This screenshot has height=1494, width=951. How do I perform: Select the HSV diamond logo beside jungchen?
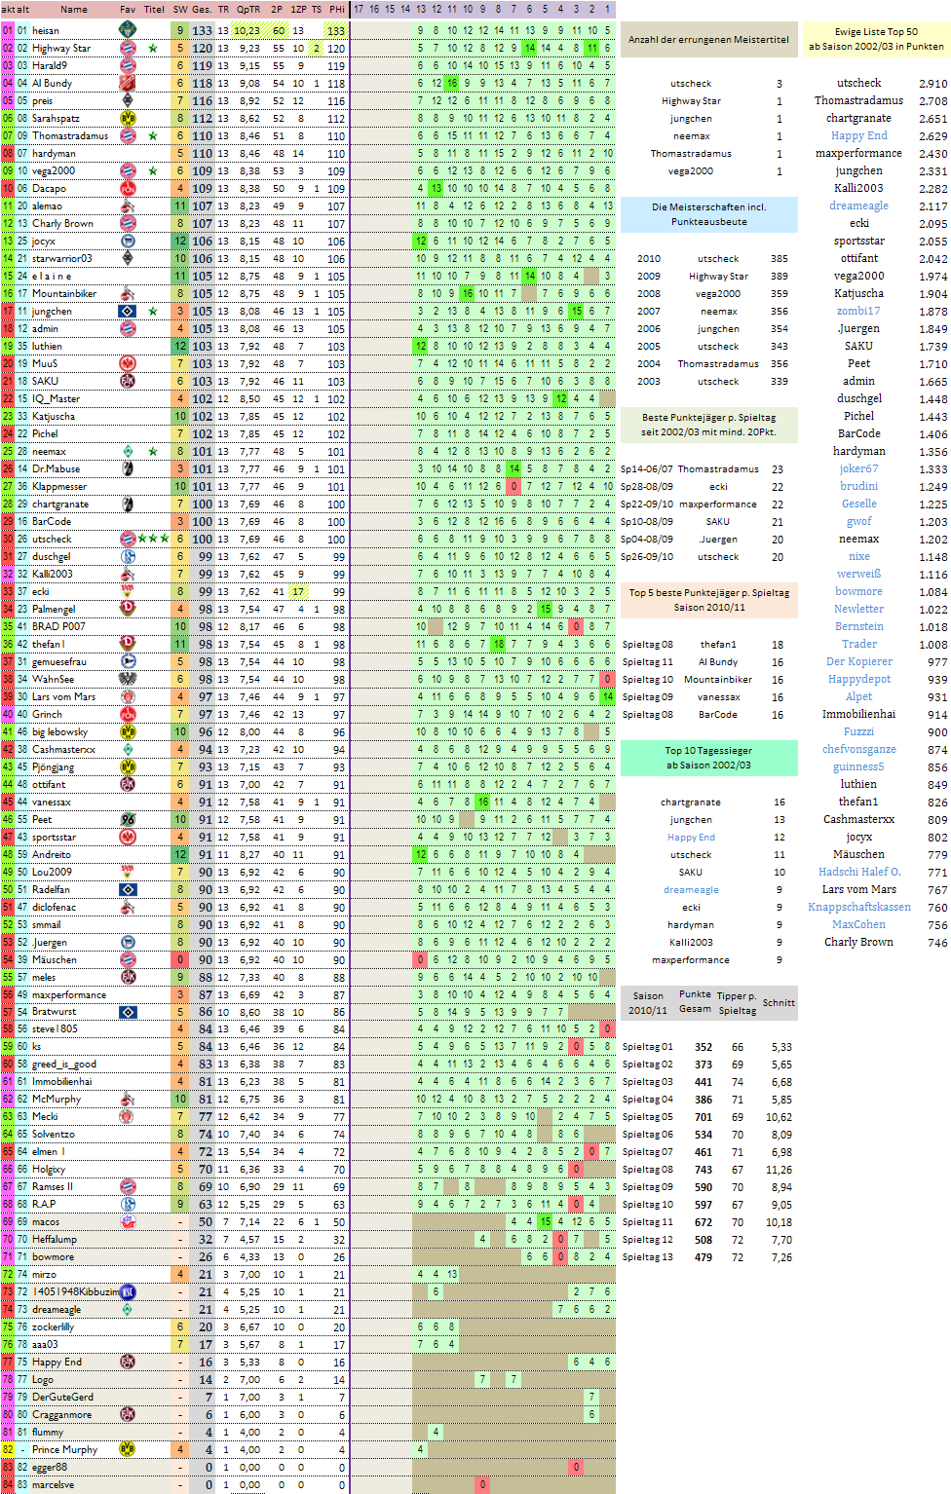click(127, 311)
